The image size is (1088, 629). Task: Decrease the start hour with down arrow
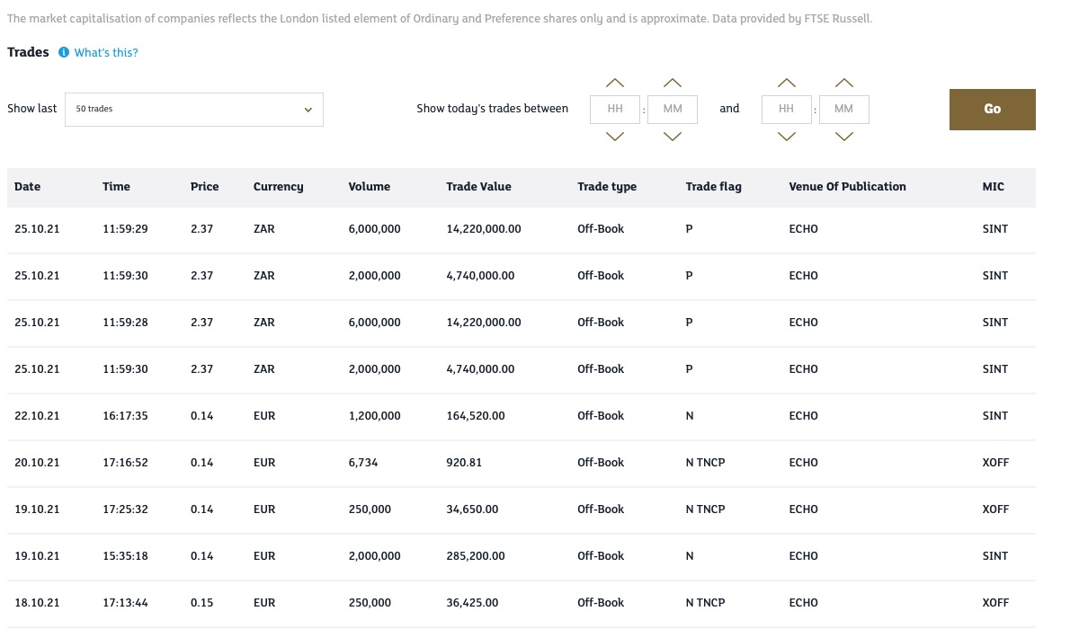click(x=615, y=137)
